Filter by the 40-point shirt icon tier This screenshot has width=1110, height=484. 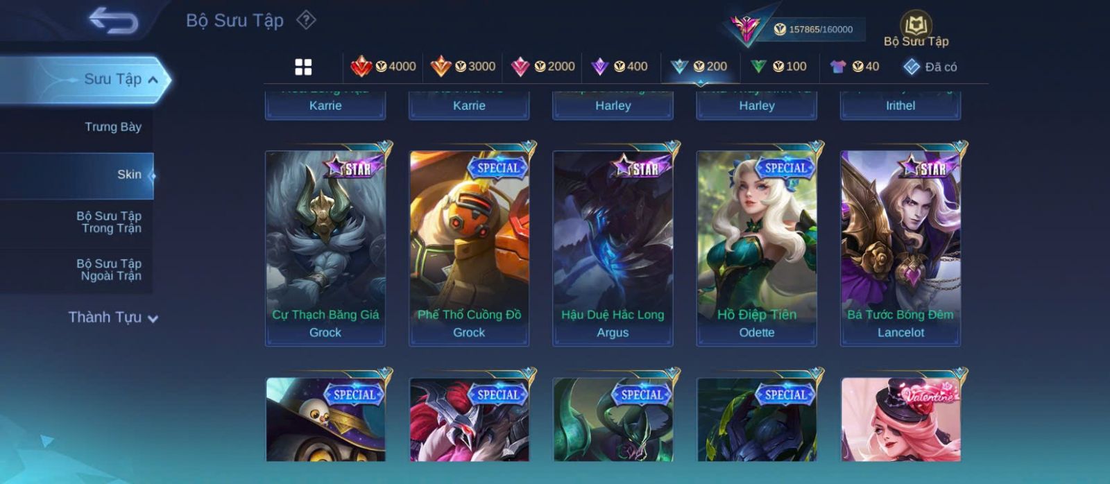[x=854, y=67]
